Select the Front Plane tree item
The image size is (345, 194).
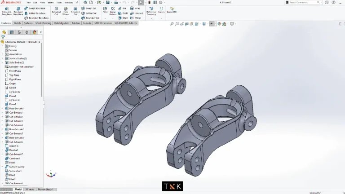coord(15,71)
